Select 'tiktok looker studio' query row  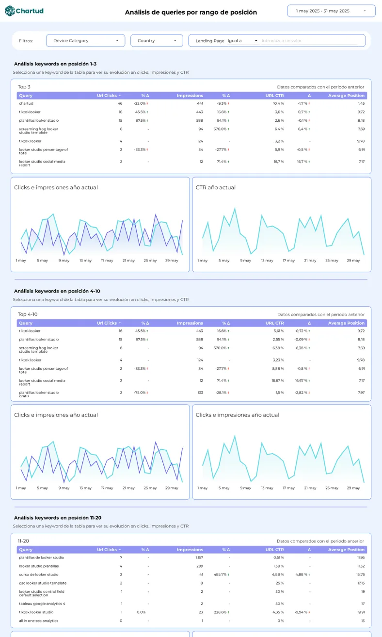192,612
